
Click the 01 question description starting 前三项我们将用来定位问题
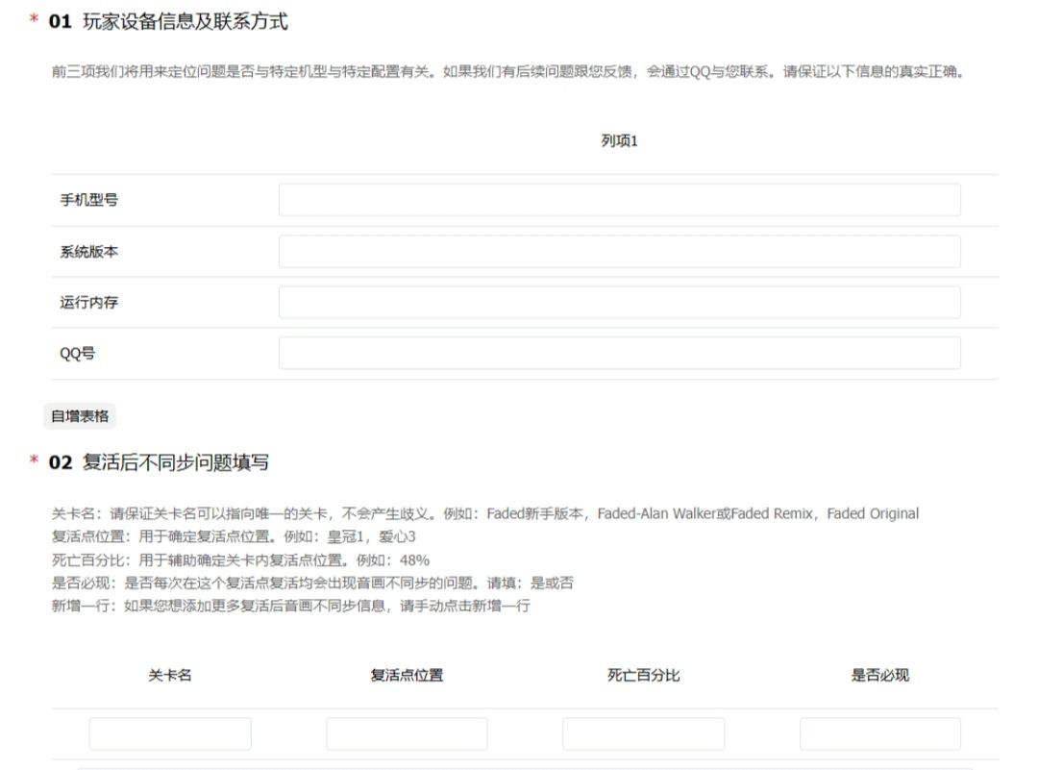[x=507, y=71]
